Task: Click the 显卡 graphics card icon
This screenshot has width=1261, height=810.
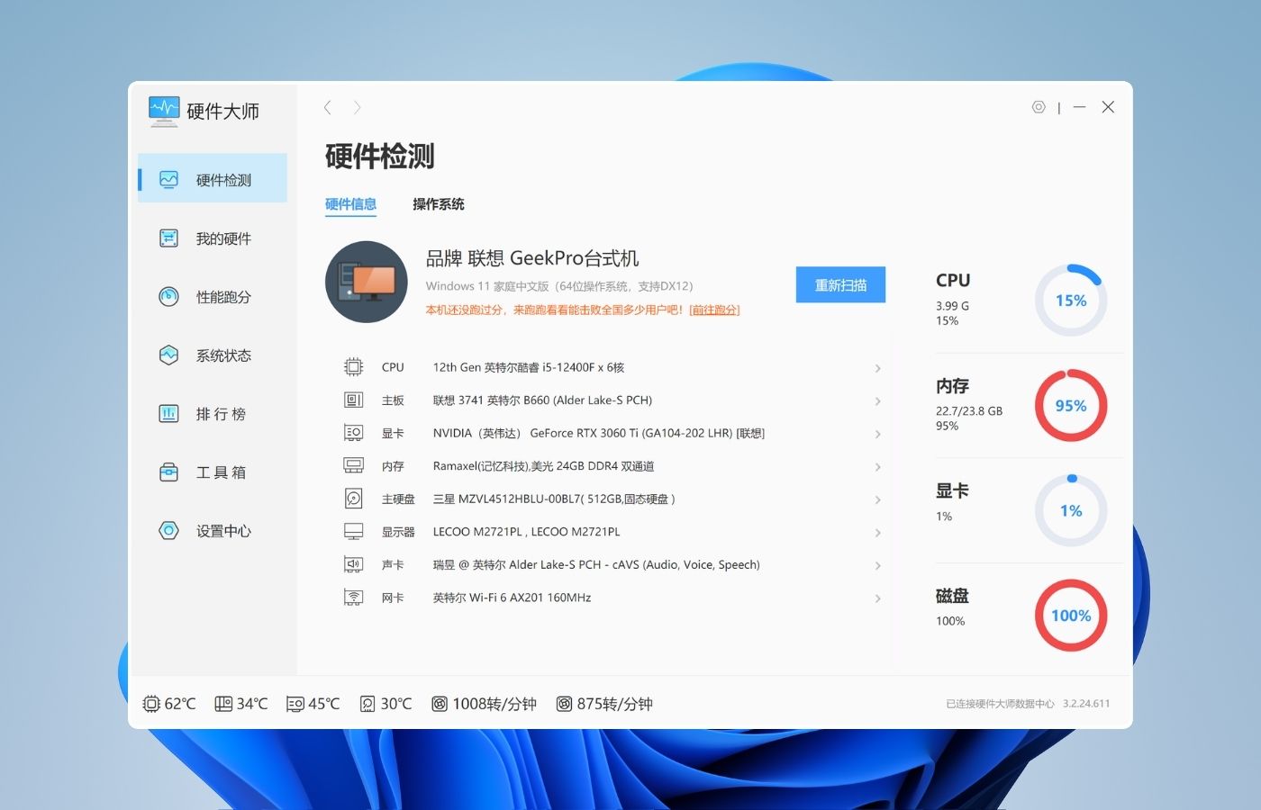Action: tap(353, 433)
